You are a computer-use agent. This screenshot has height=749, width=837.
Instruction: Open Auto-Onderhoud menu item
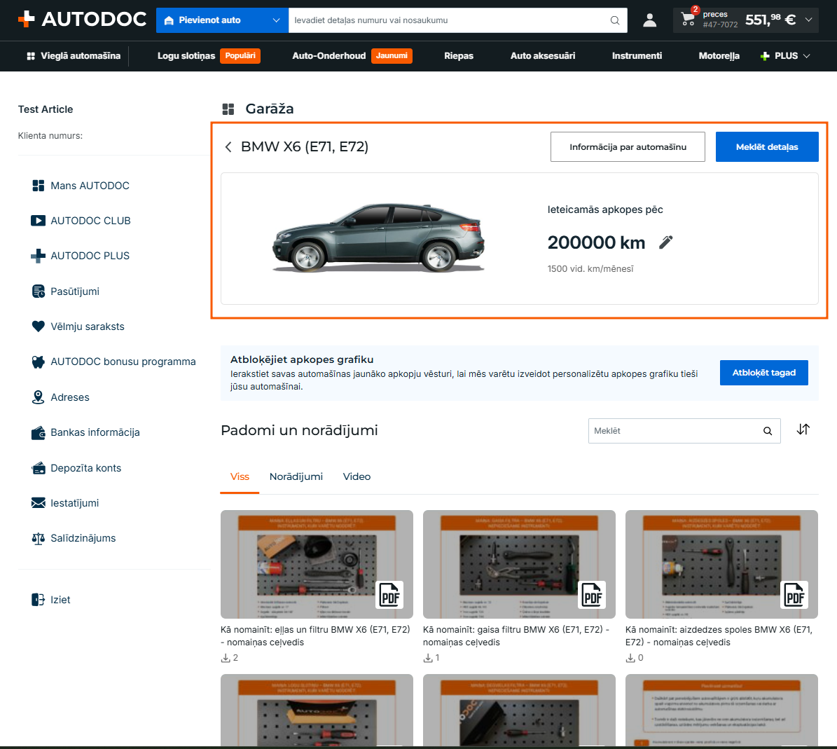point(328,55)
